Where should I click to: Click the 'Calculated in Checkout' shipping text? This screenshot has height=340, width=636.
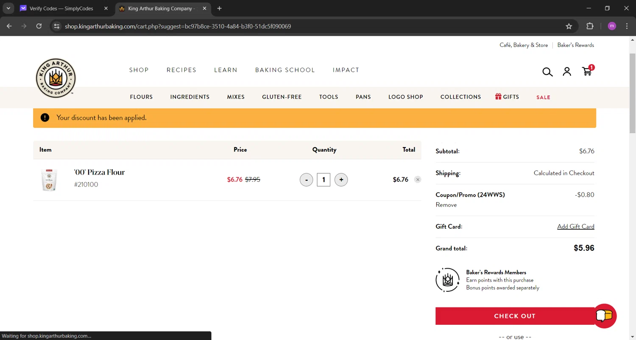coord(564,173)
